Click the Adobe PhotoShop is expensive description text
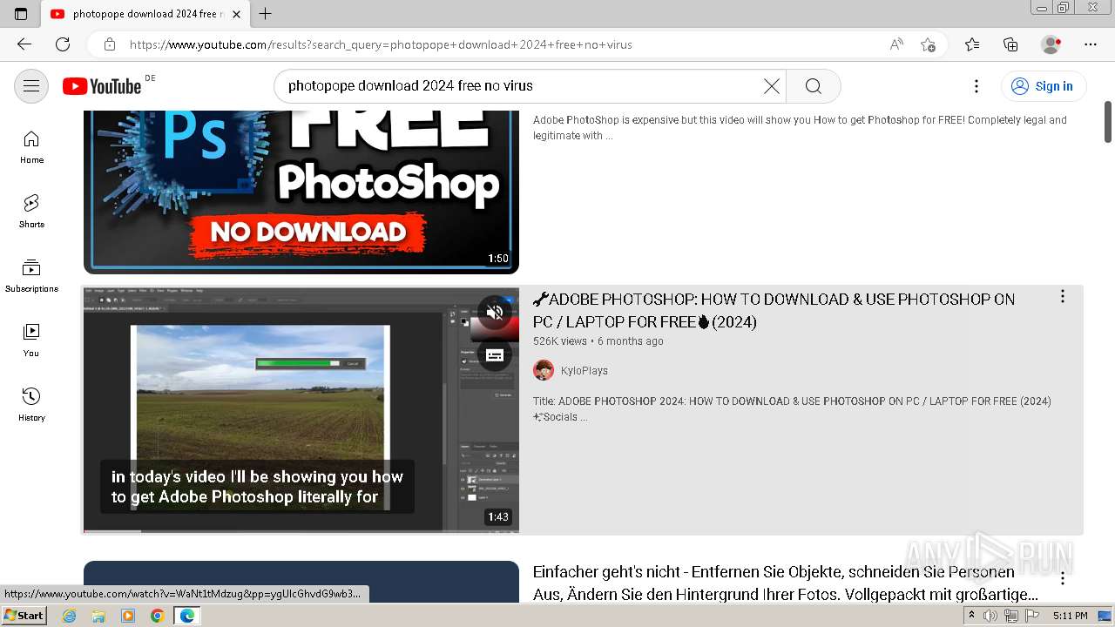 800,128
